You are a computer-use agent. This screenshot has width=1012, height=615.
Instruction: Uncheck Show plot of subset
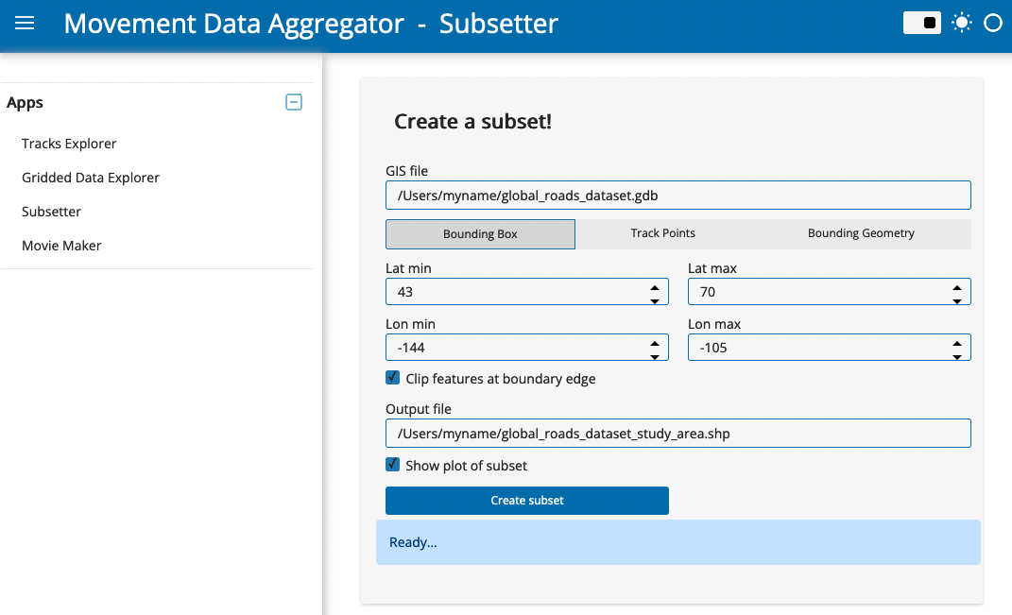tap(392, 465)
